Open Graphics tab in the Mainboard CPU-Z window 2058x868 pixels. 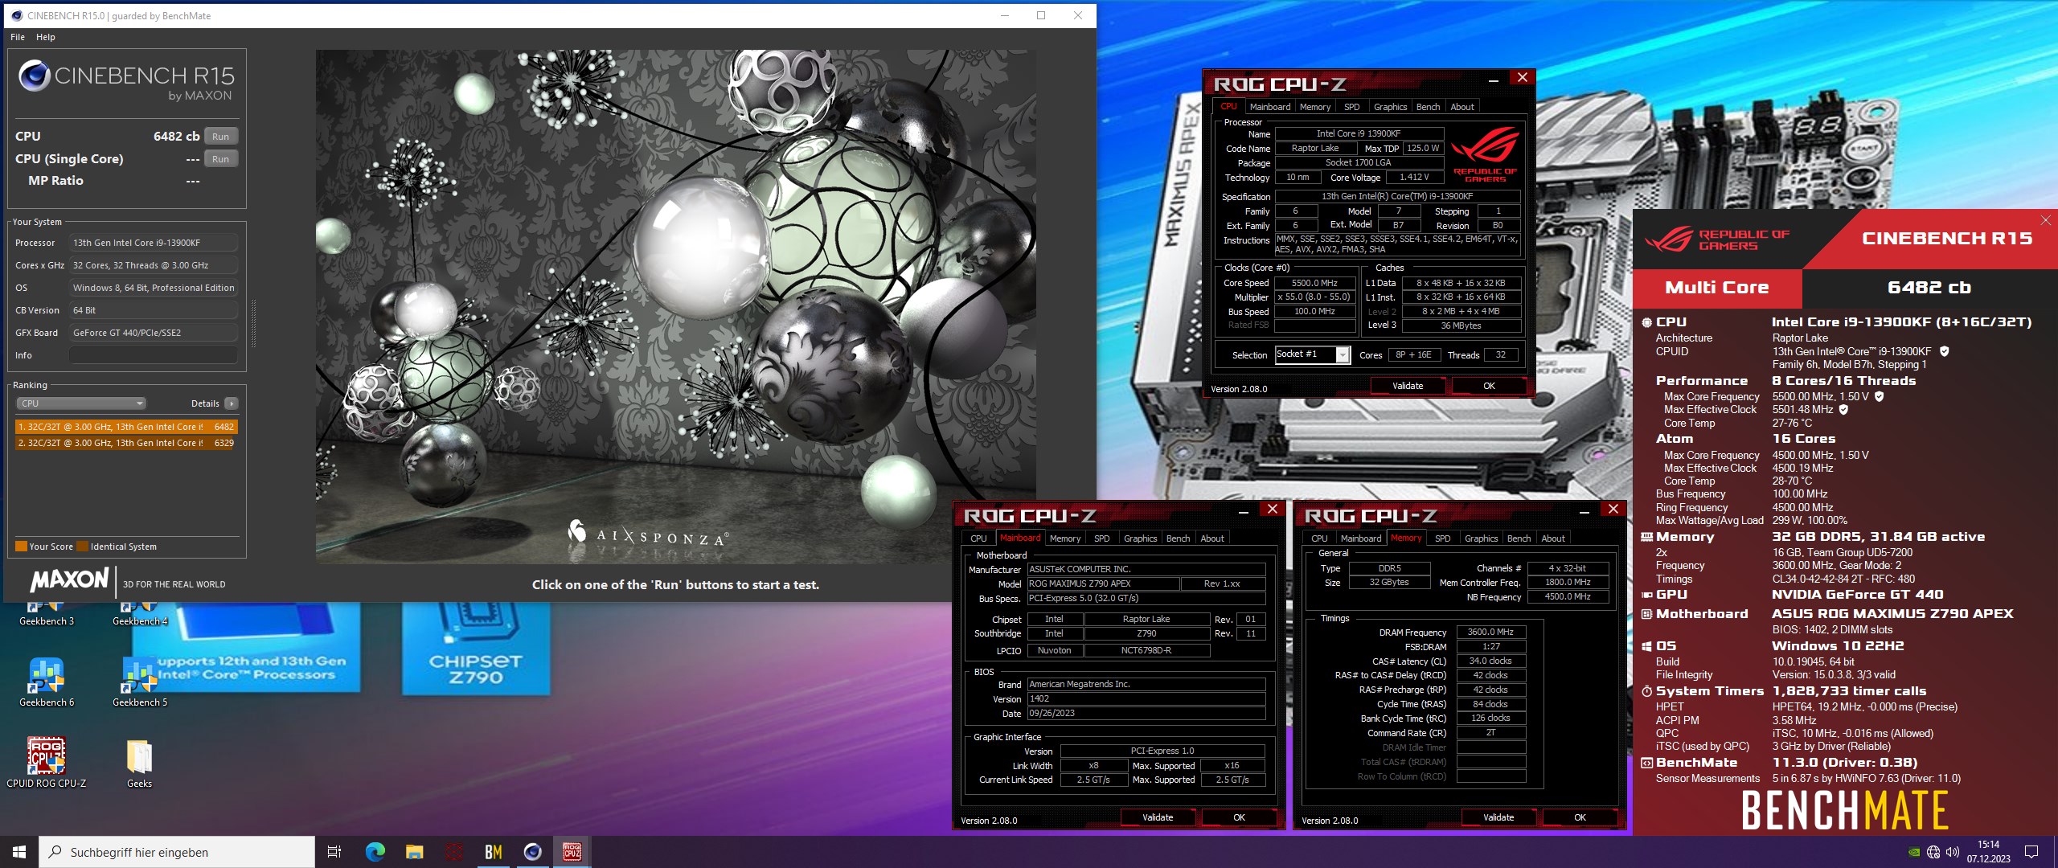(x=1140, y=538)
